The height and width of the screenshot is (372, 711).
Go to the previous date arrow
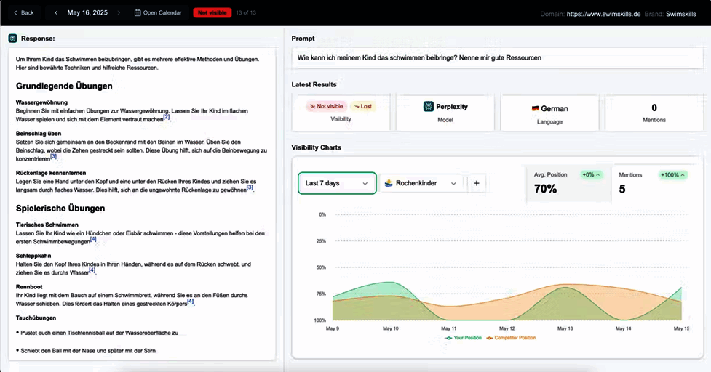tap(56, 12)
